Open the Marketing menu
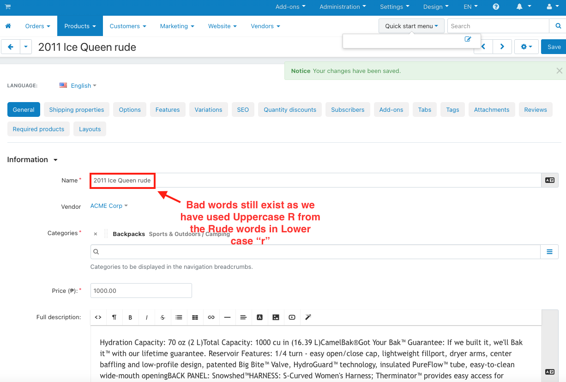Viewport: 566px width, 382px height. click(177, 26)
